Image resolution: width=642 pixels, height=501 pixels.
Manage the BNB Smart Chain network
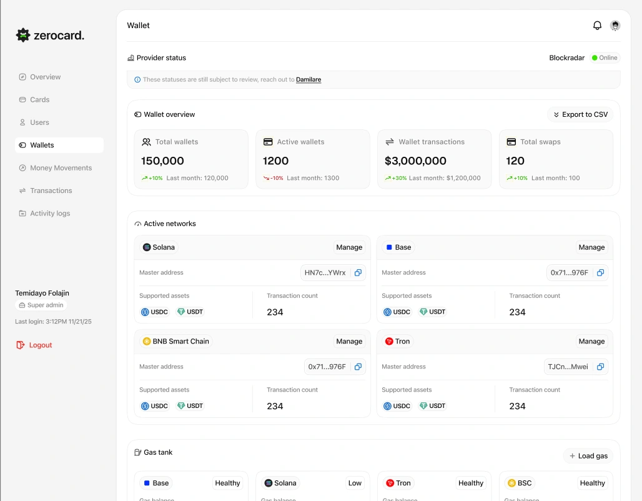point(349,341)
